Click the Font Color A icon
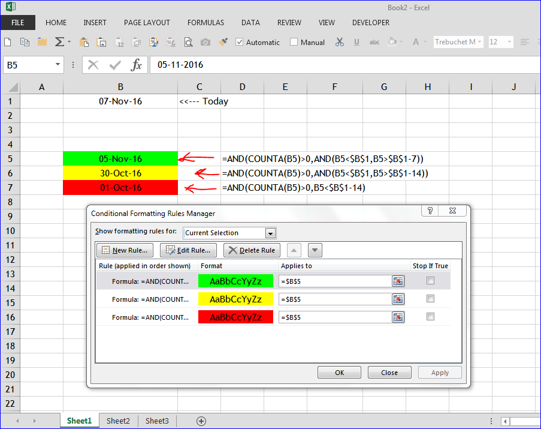The image size is (541, 429). coord(416,42)
